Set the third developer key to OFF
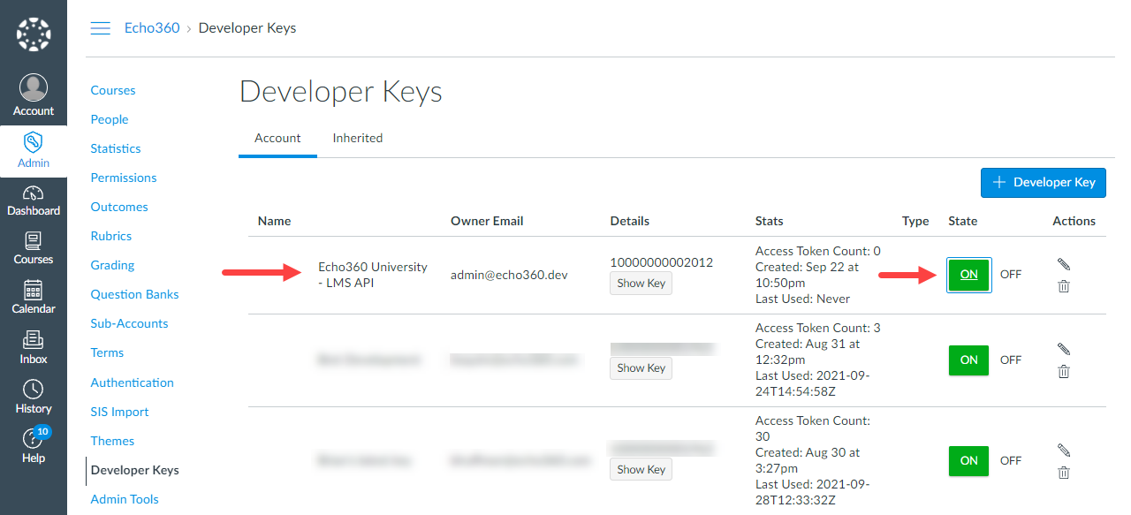The image size is (1131, 515). 1010,460
